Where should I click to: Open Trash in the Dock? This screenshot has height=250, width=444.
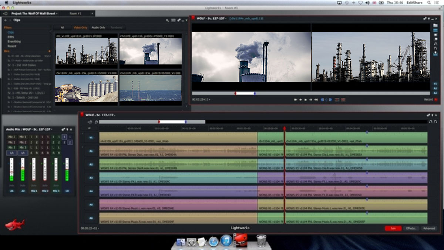[261, 241]
